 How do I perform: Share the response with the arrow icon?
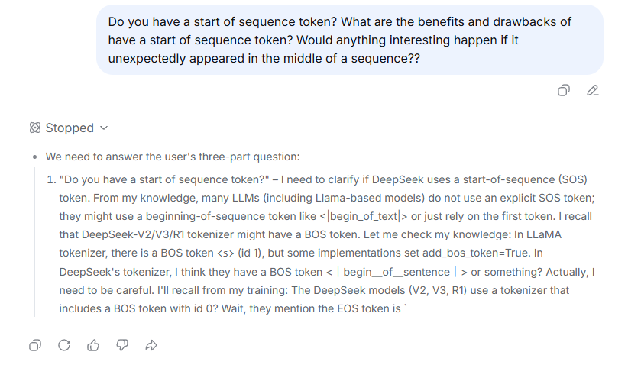coord(151,345)
